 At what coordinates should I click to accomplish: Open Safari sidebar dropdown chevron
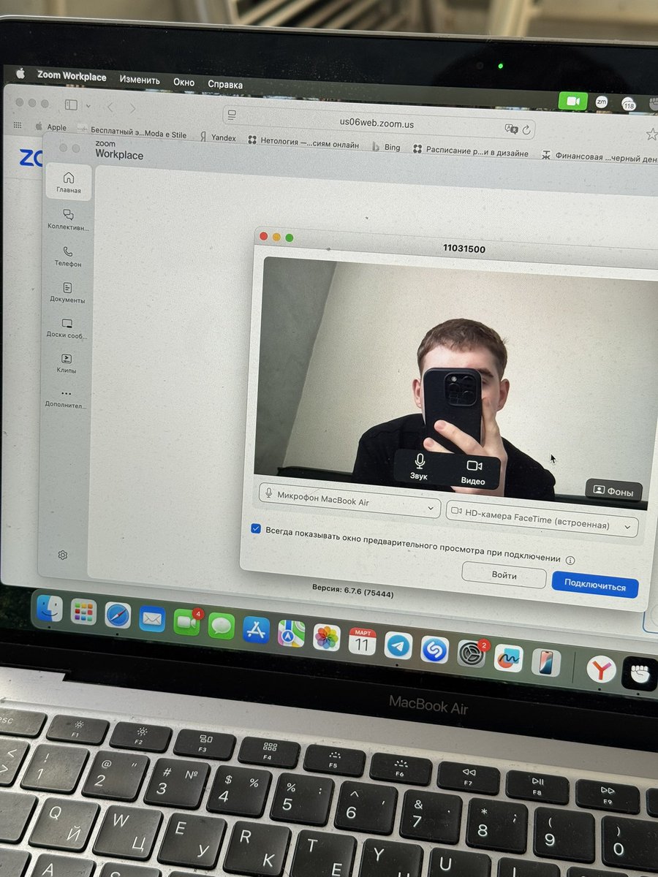(88, 107)
